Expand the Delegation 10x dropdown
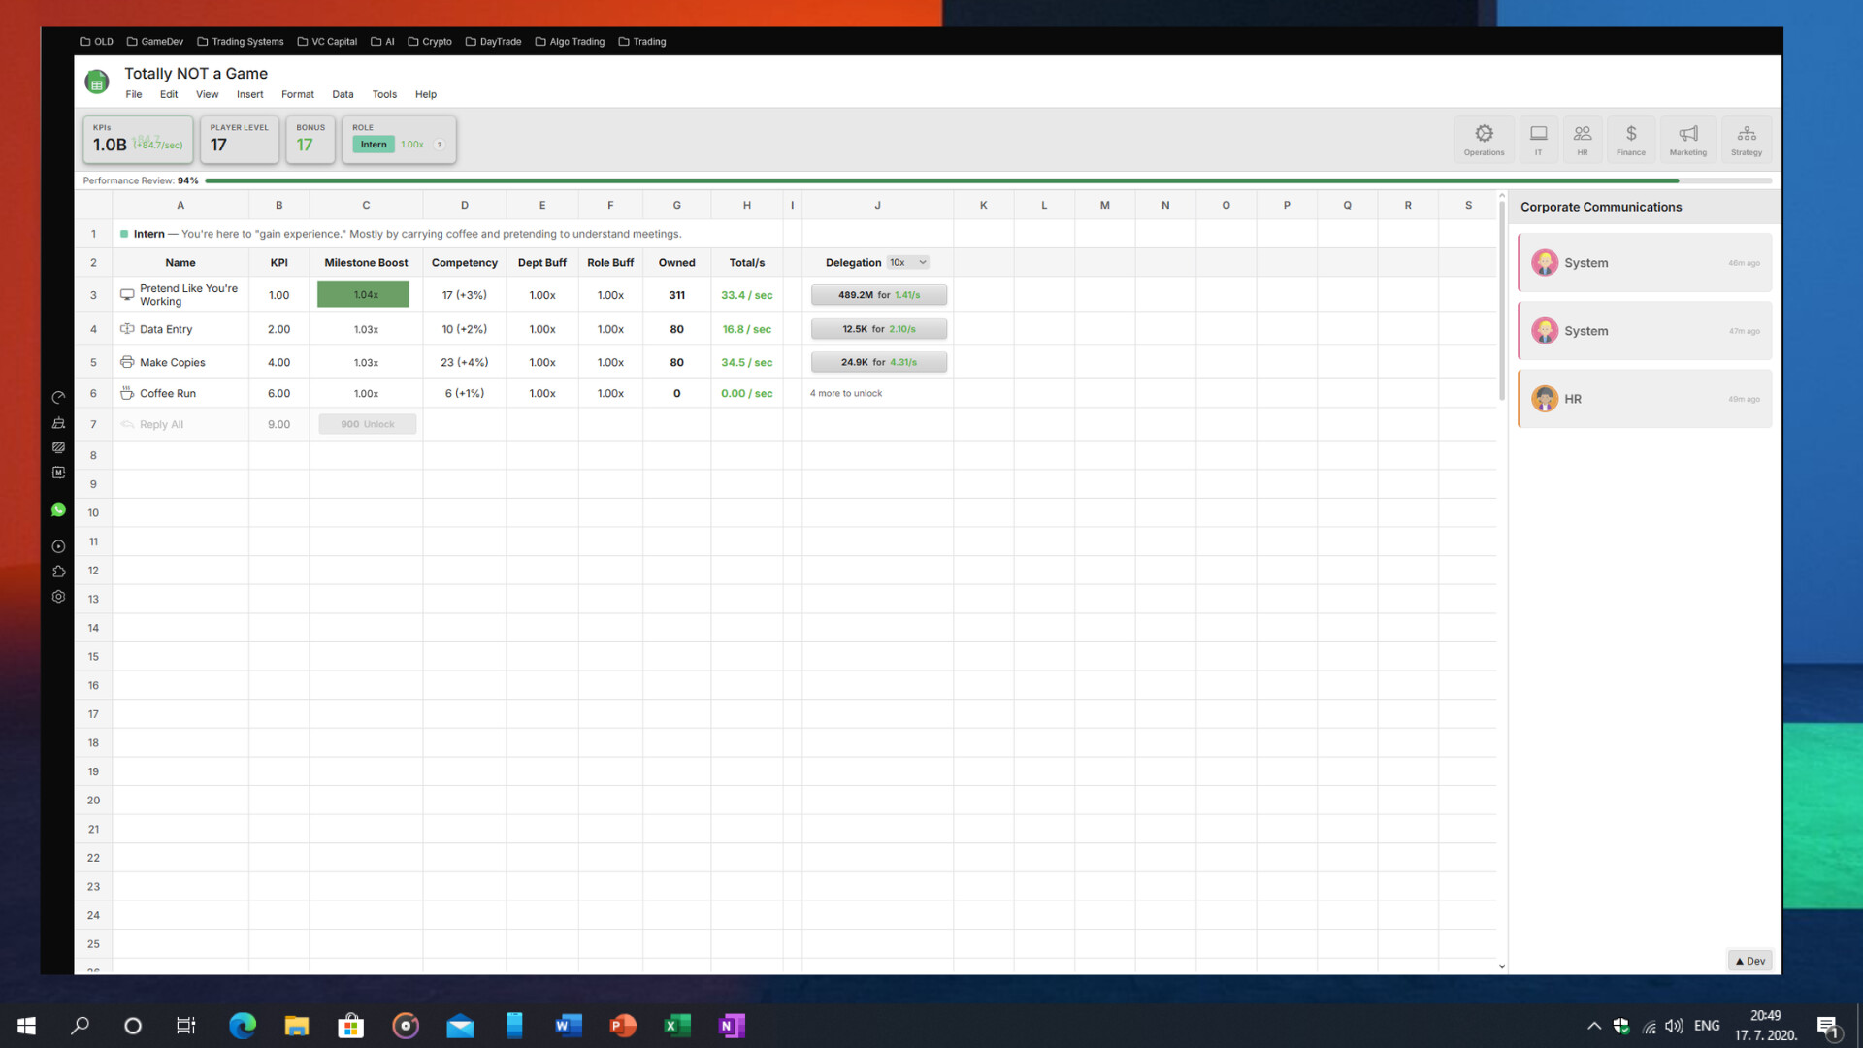This screenshot has height=1048, width=1863. pyautogui.click(x=908, y=262)
